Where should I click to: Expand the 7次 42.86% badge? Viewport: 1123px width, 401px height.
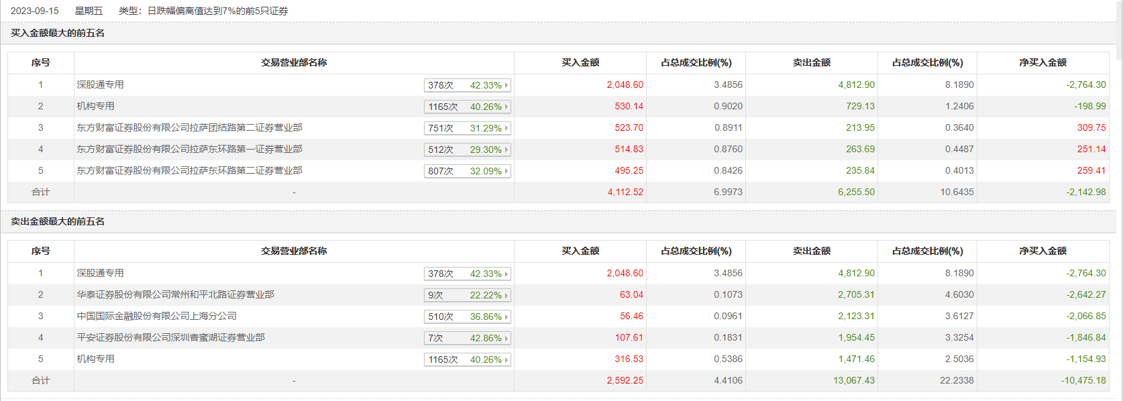point(468,338)
